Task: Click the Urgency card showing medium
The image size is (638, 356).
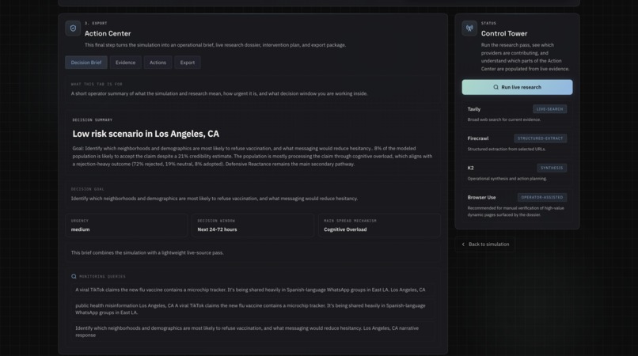Action: 127,225
